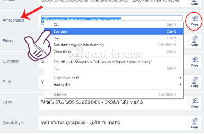Select Dán dưới dạng văn bản thuần túy
Screen dimensions: 204x134
click(114, 45)
